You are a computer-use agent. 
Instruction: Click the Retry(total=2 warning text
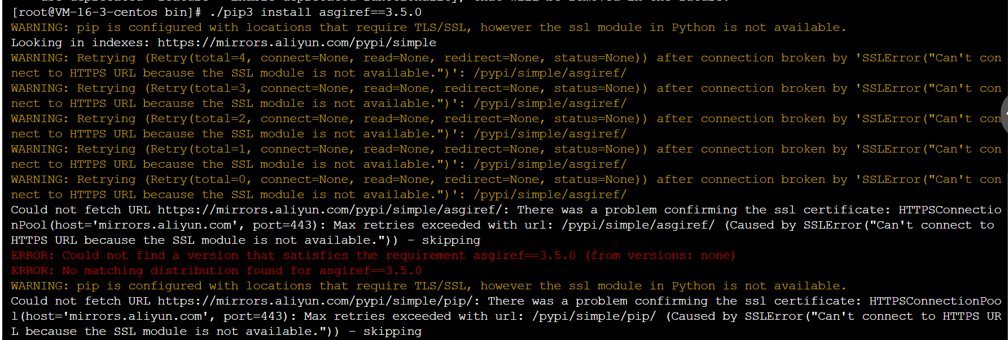[199, 118]
